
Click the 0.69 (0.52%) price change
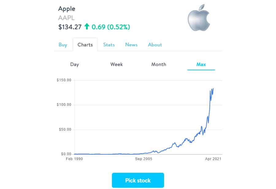point(111,27)
